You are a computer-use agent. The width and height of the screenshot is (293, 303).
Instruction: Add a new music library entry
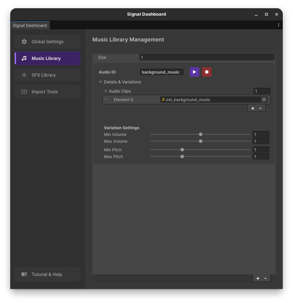[x=258, y=278]
